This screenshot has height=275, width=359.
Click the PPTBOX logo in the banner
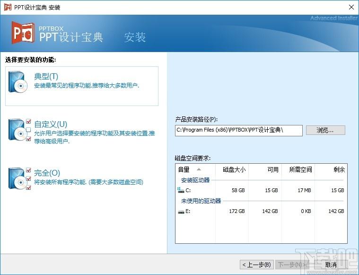click(x=23, y=33)
